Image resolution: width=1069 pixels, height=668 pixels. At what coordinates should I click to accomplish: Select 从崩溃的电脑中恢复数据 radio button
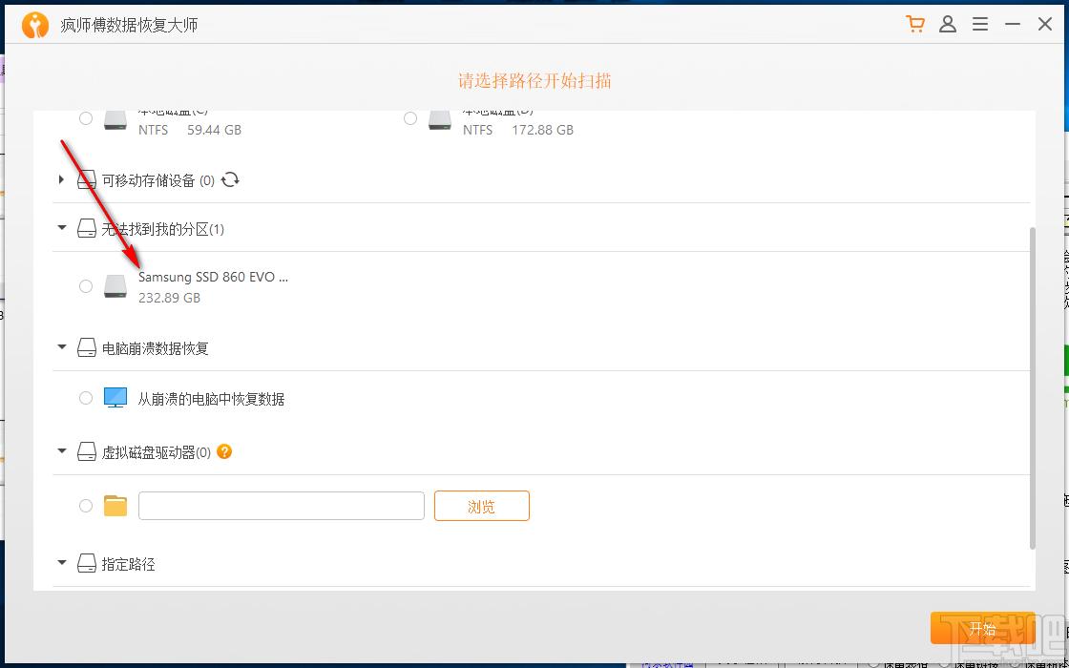(x=85, y=398)
